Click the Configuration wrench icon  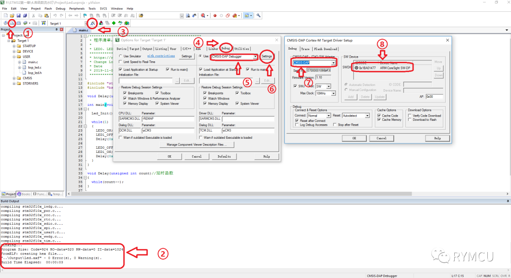click(258, 16)
